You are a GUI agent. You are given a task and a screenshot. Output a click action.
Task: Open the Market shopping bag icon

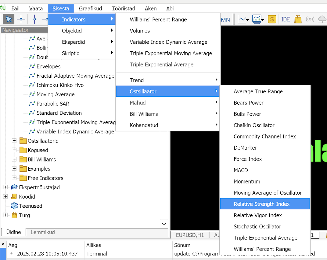(x=298, y=20)
